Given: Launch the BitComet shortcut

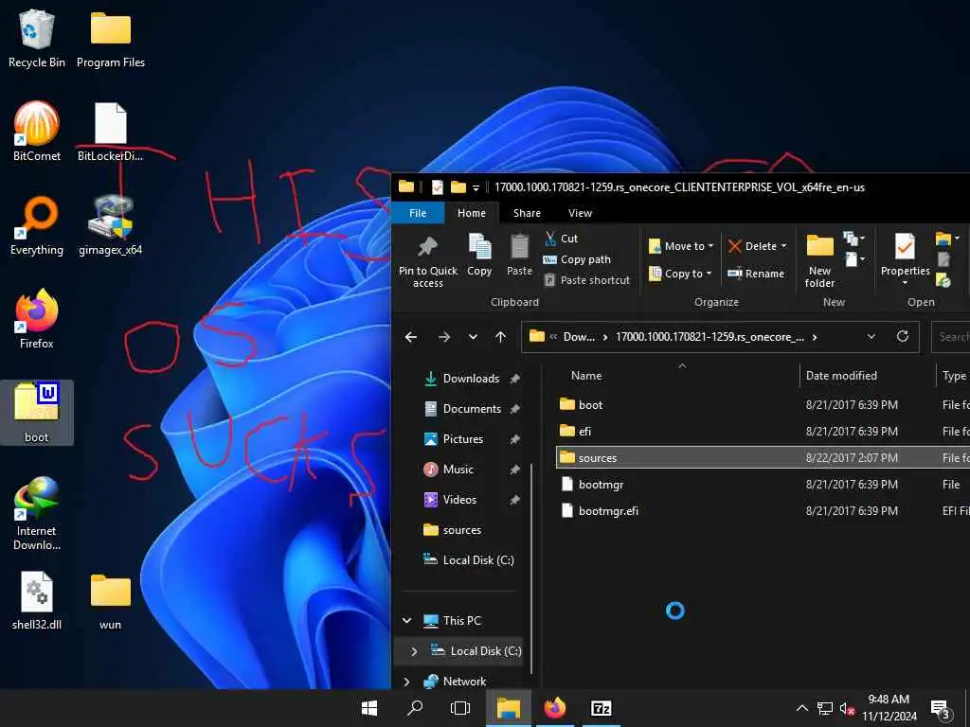Looking at the screenshot, I should 37,132.
